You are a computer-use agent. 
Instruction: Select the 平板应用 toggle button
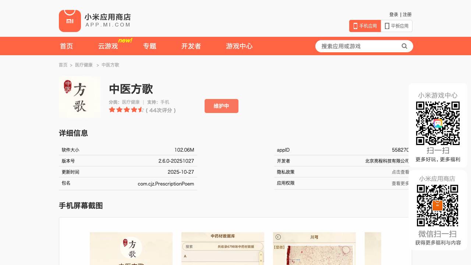(x=397, y=26)
